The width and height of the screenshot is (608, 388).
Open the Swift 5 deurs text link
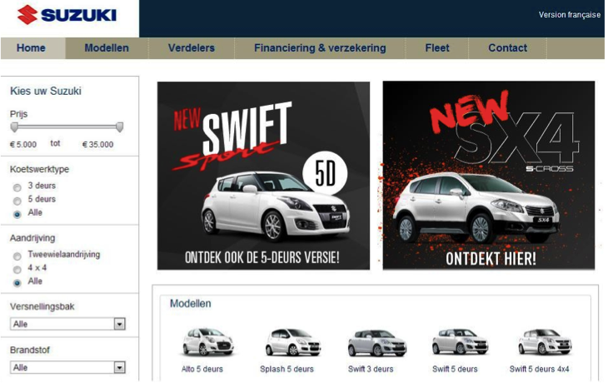coord(455,369)
